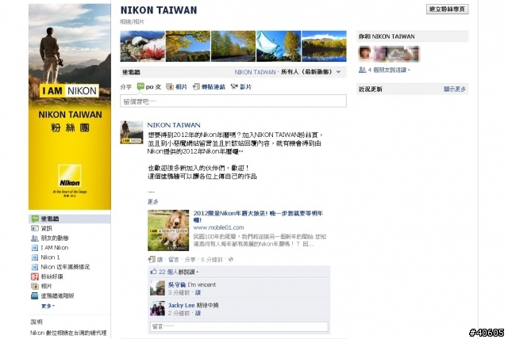This screenshot has width=508, height=339.
Task: Open the lake reflection photo thumbnail
Action: [x=324, y=46]
